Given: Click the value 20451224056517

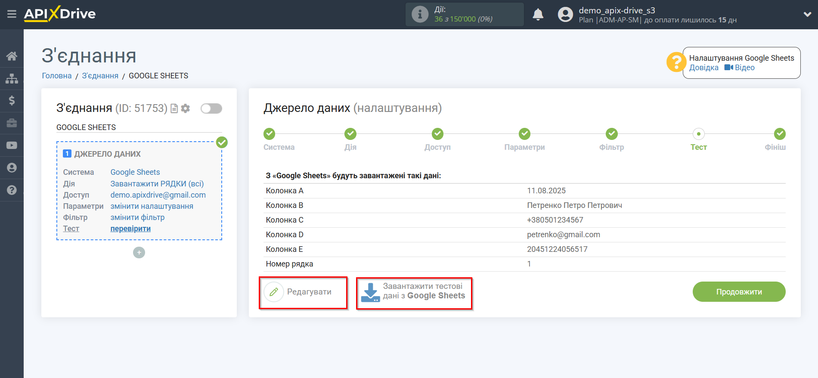Looking at the screenshot, I should [x=557, y=249].
